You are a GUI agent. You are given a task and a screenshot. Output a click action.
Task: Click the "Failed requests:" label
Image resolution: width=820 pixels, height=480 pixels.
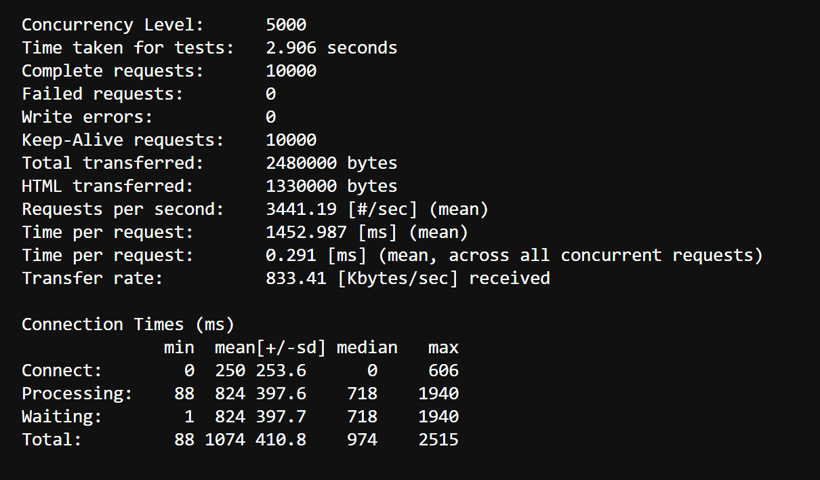click(102, 94)
